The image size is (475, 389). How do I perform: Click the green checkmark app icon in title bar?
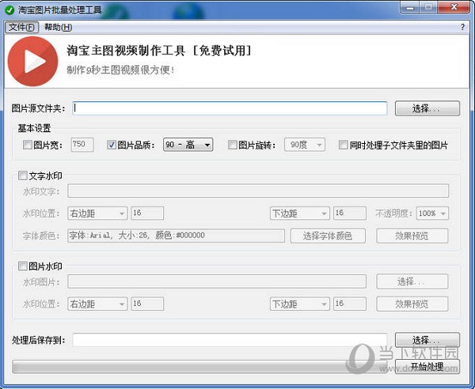coord(9,10)
